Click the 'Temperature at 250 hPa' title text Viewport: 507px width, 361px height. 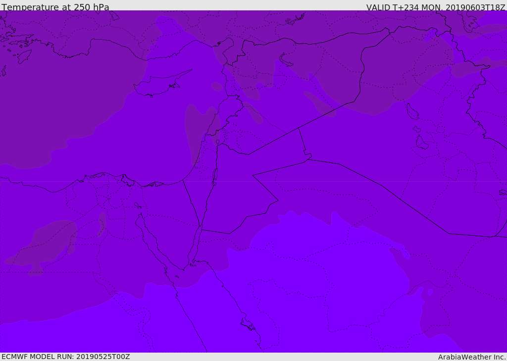(55, 7)
